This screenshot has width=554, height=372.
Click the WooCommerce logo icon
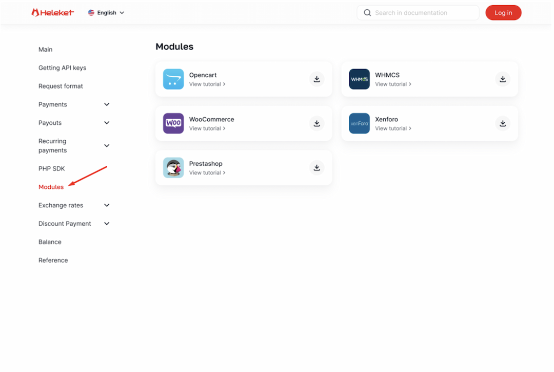[x=173, y=123]
